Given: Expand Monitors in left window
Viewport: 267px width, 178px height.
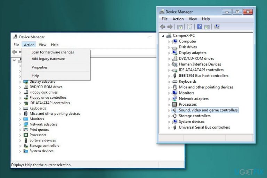Looking at the screenshot, I should coord(20,119).
